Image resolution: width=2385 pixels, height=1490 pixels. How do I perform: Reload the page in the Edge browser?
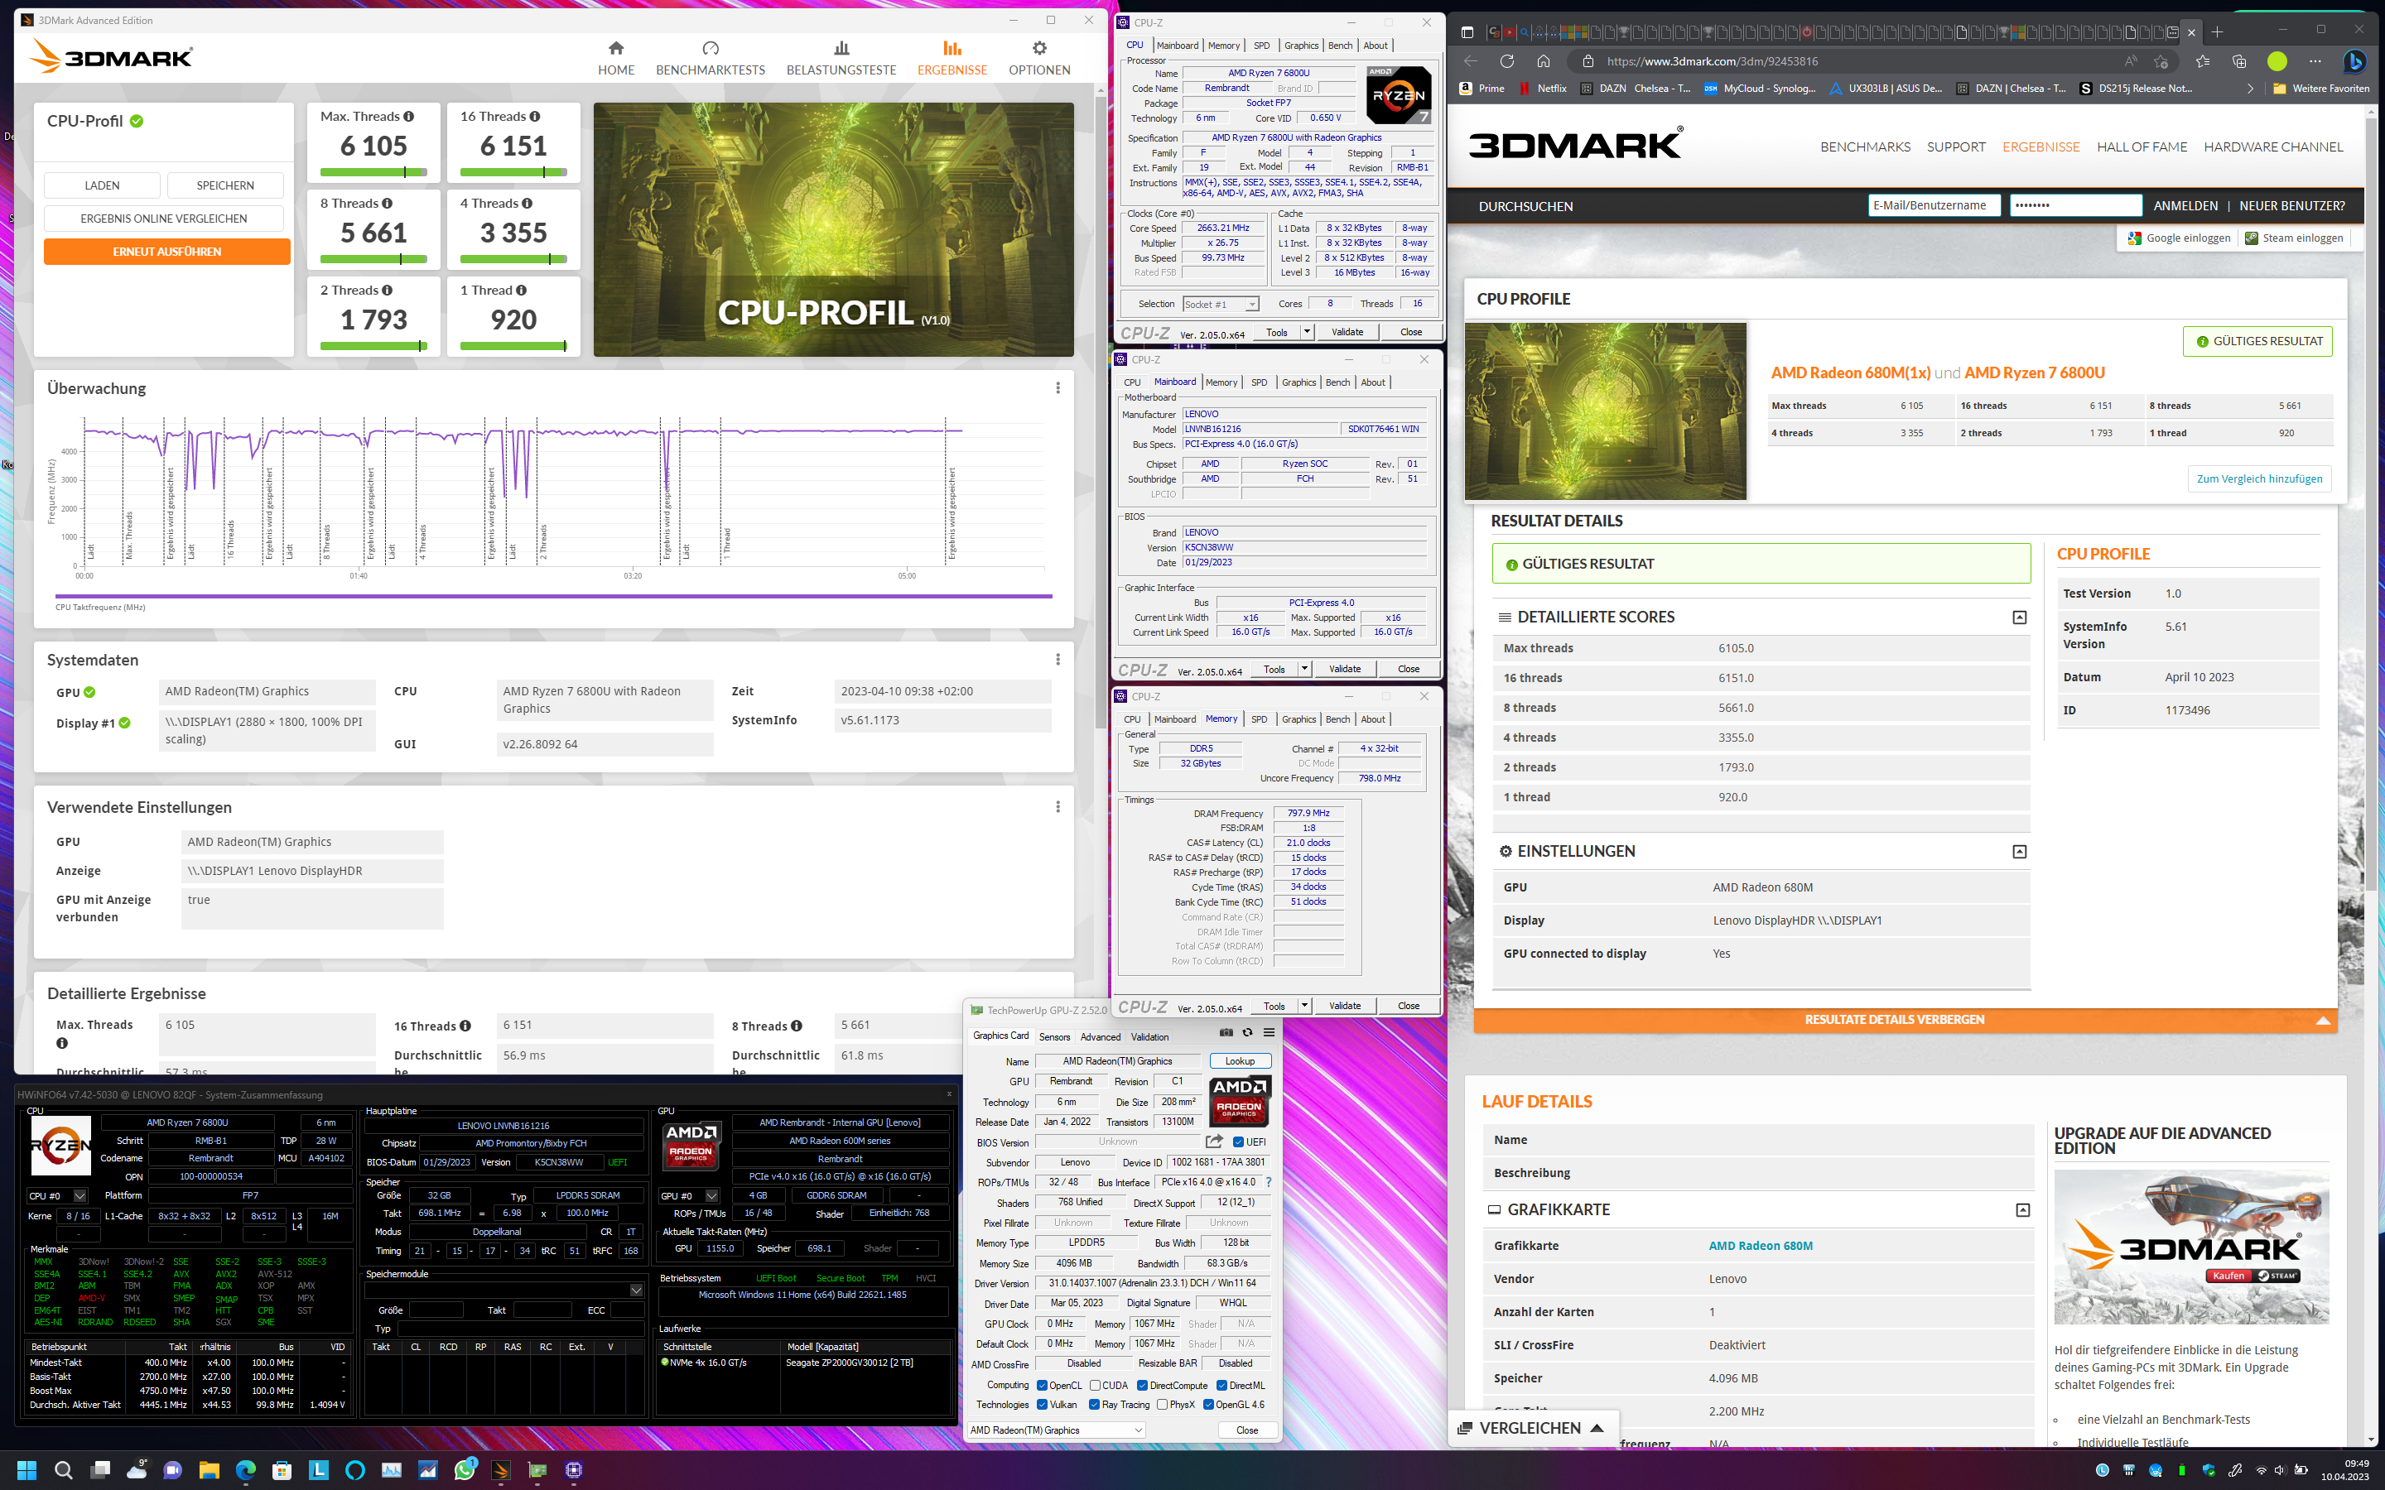[x=1507, y=61]
